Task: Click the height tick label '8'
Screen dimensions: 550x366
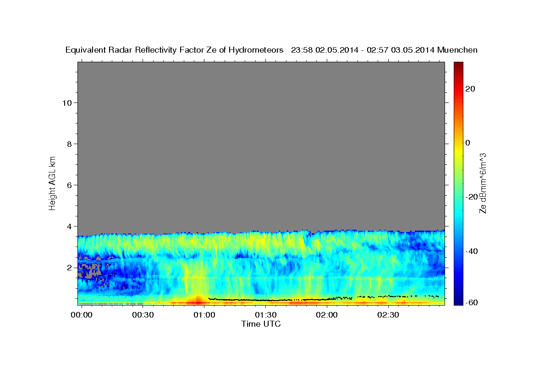Action: 69,144
